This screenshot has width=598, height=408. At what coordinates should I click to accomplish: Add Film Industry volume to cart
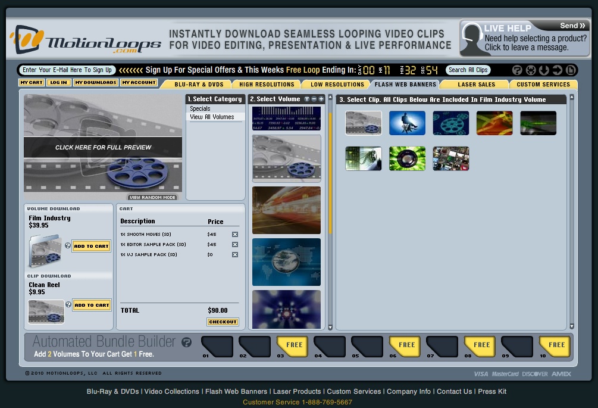coord(91,246)
